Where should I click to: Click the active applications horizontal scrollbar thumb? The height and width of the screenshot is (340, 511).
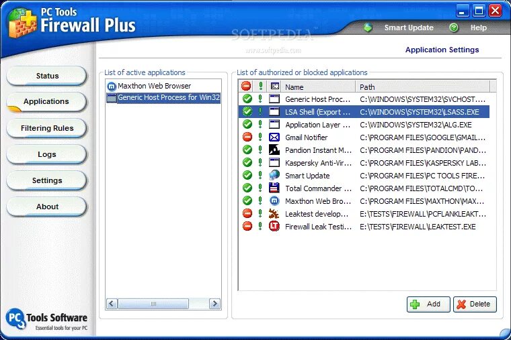point(153,304)
